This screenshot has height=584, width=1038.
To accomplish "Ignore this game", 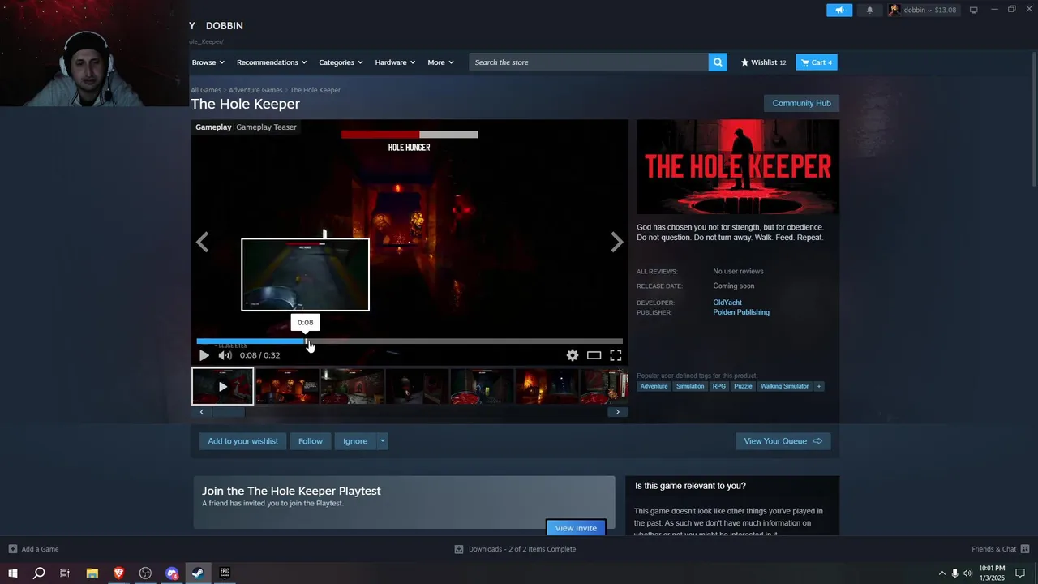I will 355,441.
